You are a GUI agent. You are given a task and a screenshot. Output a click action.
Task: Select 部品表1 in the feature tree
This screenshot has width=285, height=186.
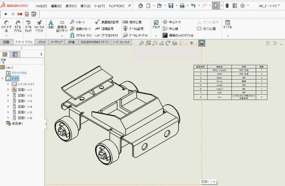pyautogui.click(x=17, y=123)
